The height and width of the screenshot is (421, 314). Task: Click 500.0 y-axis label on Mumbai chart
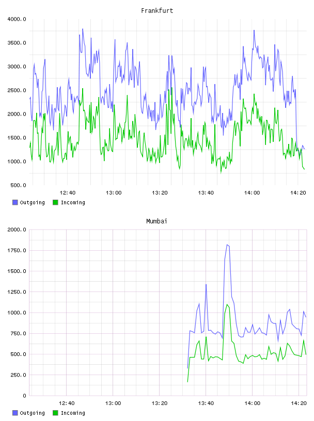click(18, 354)
